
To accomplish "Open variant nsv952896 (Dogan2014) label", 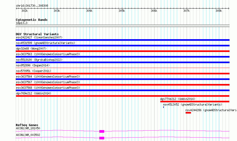I will 33,65.
